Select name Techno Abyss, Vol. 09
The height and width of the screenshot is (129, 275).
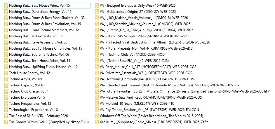click(x=25, y=79)
